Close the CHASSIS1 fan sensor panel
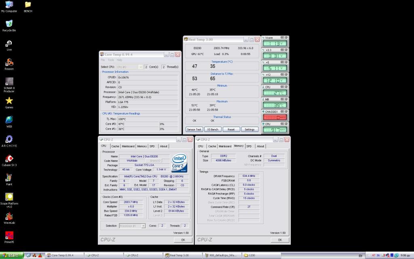414x259 pixels. coord(286,112)
